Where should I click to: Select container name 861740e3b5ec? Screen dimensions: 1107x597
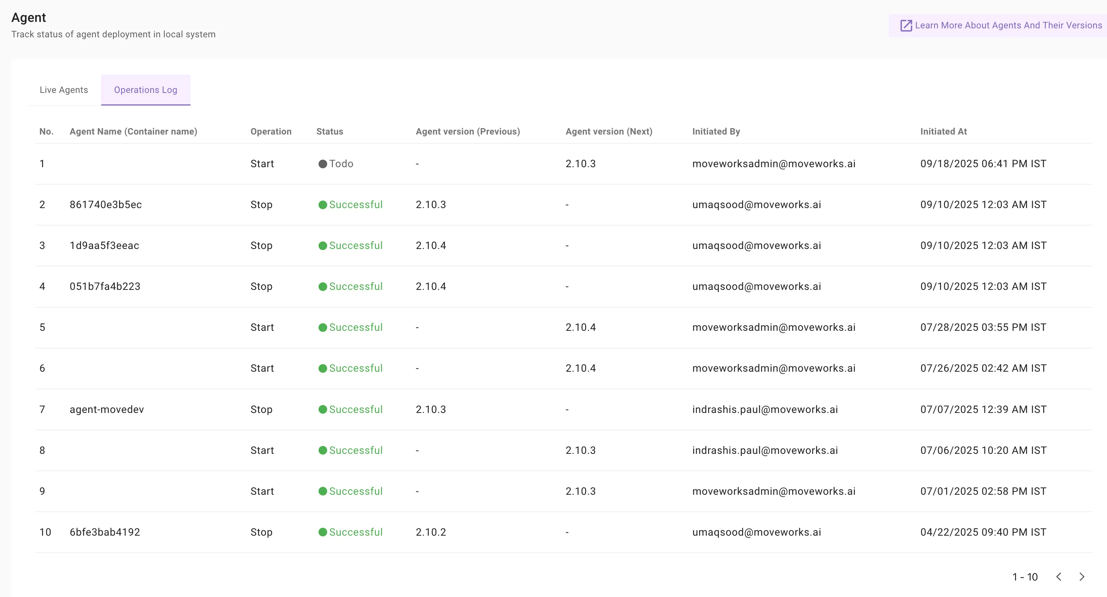(106, 205)
